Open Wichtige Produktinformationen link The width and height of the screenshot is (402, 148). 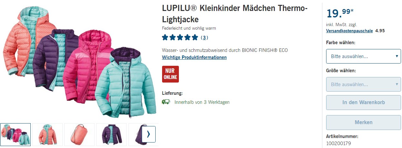pos(194,57)
